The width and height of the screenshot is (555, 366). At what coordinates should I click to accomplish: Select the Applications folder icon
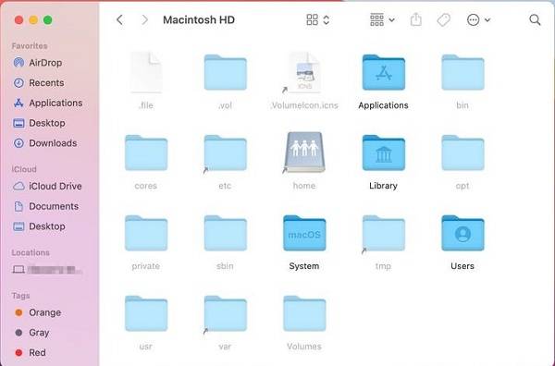[x=383, y=72]
